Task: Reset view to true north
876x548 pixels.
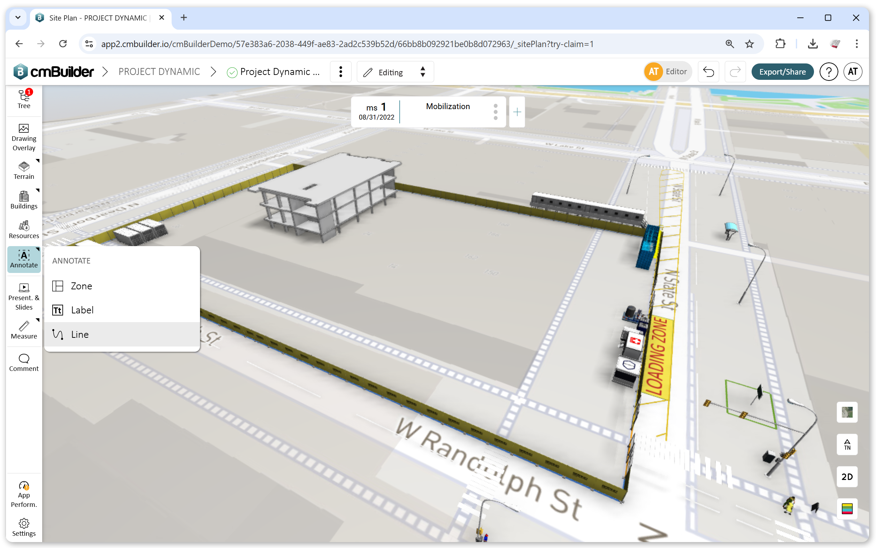Action: pyautogui.click(x=847, y=444)
